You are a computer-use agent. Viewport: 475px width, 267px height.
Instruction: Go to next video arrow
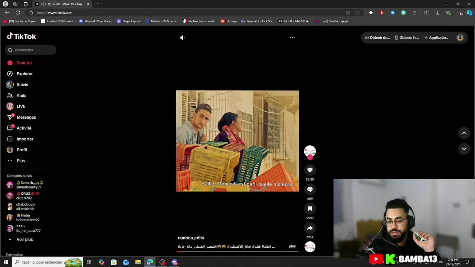click(x=464, y=149)
